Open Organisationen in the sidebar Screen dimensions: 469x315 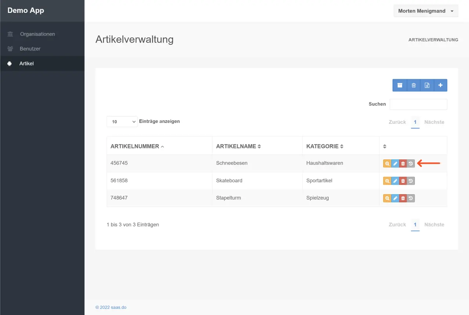(37, 34)
